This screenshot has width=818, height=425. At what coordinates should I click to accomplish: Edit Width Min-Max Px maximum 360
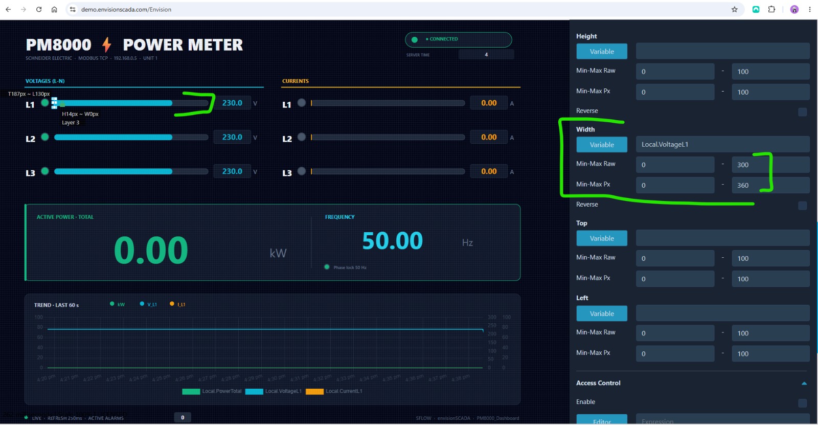(x=770, y=185)
